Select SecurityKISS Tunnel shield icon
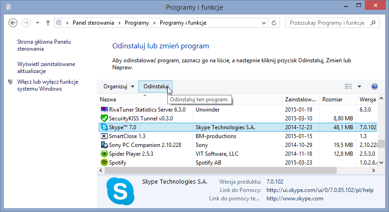The image size is (389, 212). [x=104, y=118]
